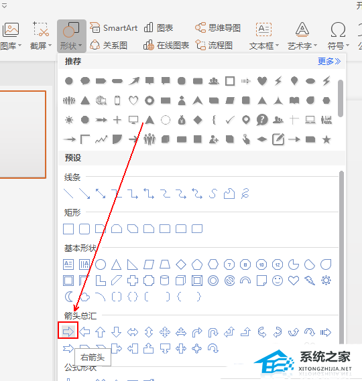Select the striped right arrow shape

click(326, 332)
